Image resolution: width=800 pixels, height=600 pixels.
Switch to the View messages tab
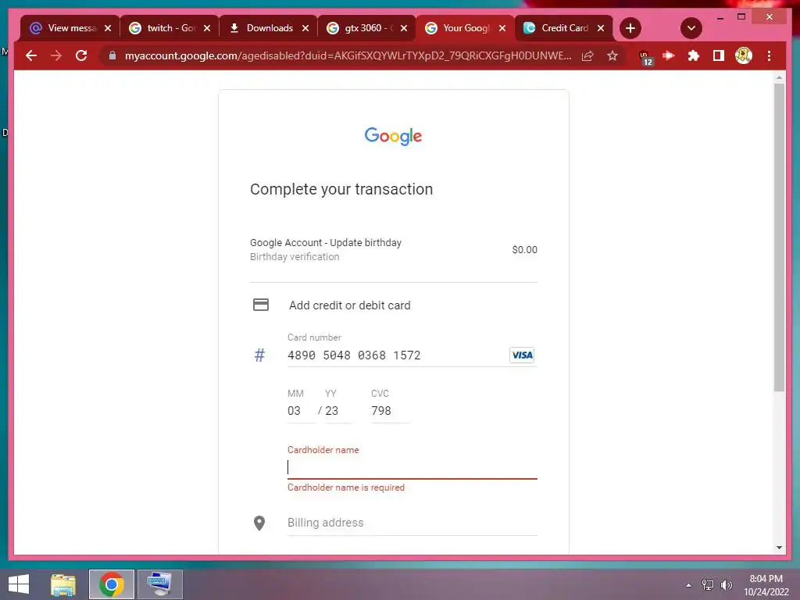pyautogui.click(x=71, y=28)
